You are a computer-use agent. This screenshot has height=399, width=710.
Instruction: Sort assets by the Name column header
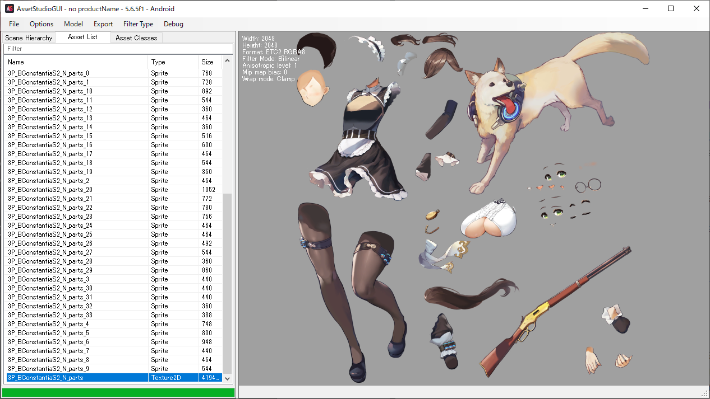click(x=76, y=62)
